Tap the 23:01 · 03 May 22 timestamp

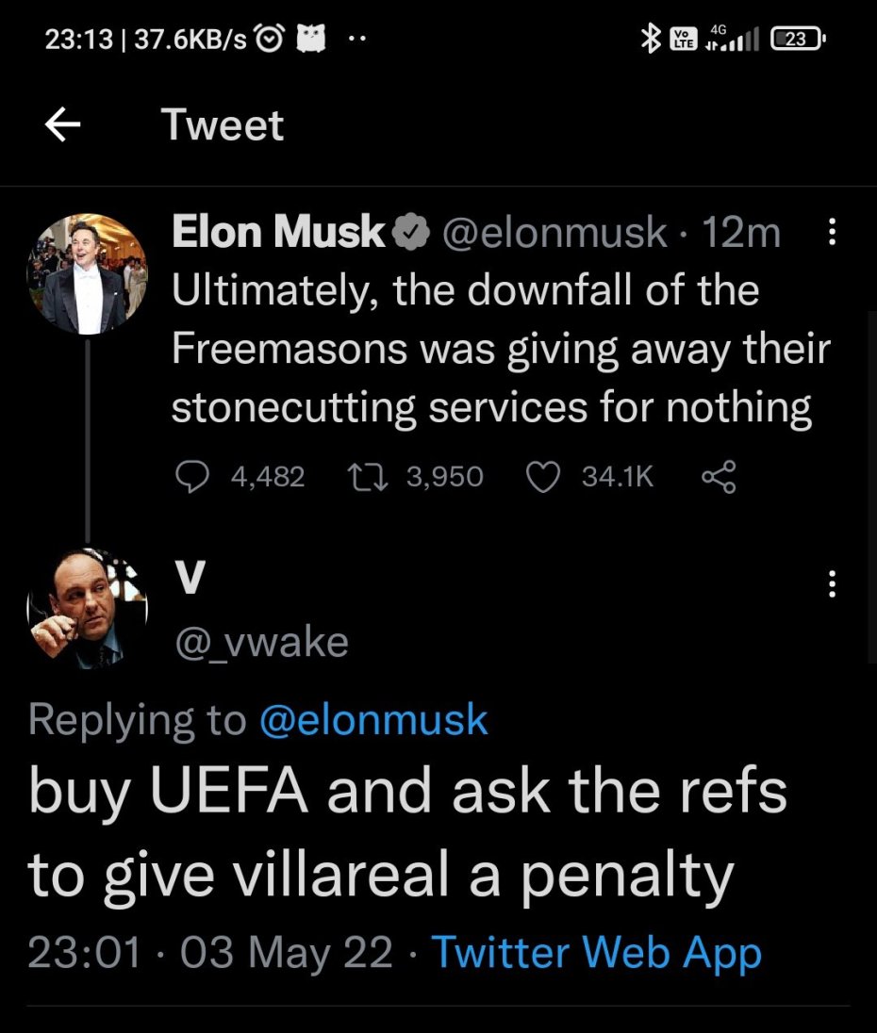210,953
